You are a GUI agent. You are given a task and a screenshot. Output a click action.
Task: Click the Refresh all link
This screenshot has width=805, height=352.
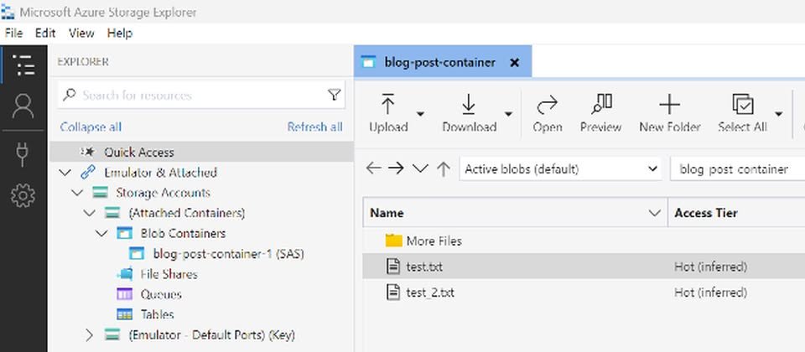click(314, 127)
